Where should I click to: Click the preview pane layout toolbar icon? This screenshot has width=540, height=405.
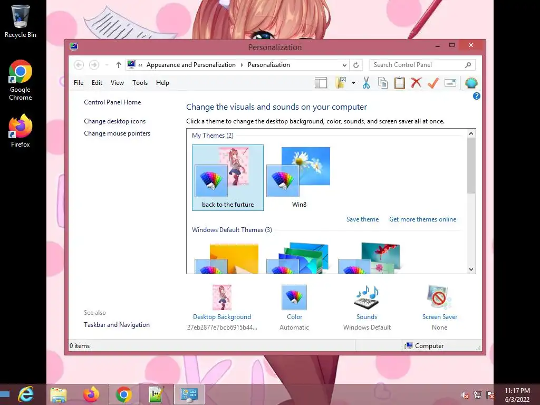(321, 83)
